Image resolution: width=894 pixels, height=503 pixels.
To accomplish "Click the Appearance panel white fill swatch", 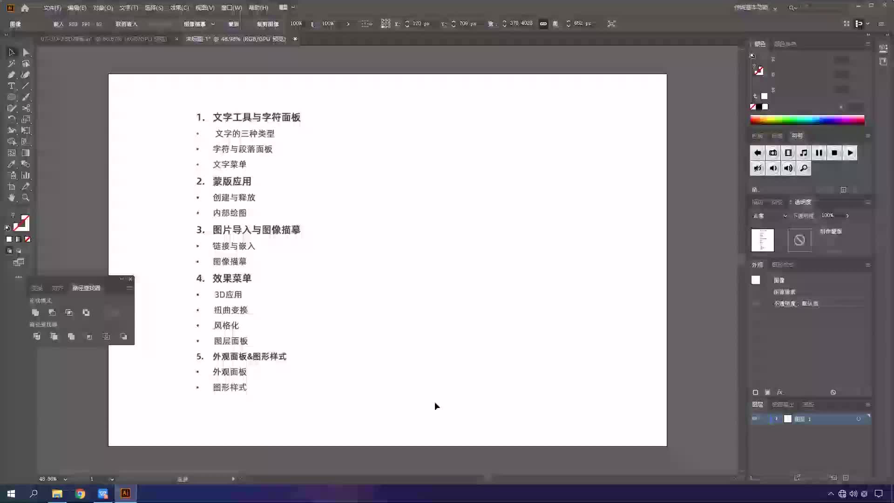I will click(x=756, y=280).
